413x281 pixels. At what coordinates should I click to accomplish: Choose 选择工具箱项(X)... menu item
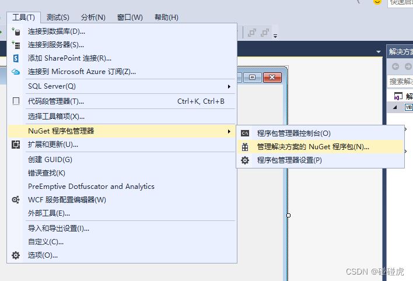click(x=122, y=117)
